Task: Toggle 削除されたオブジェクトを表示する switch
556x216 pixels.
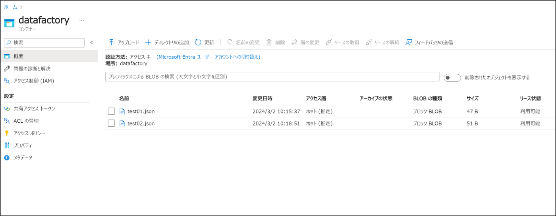Action: 452,78
